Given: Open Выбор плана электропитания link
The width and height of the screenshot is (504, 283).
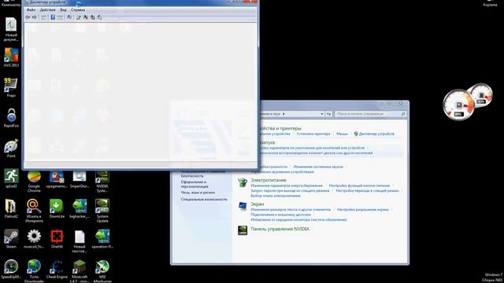Looking at the screenshot, I should (276, 196).
